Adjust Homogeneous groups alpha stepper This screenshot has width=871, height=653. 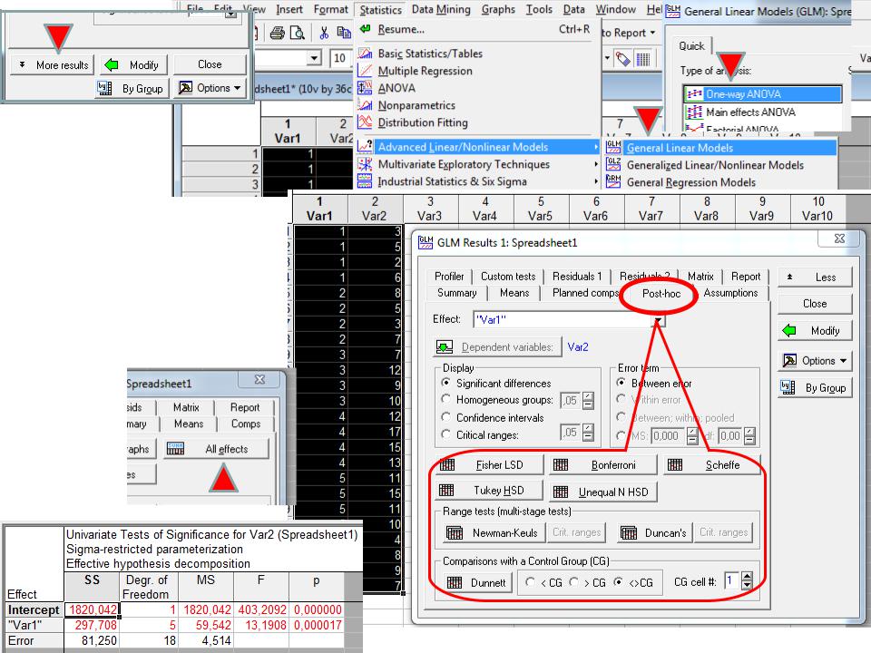588,400
